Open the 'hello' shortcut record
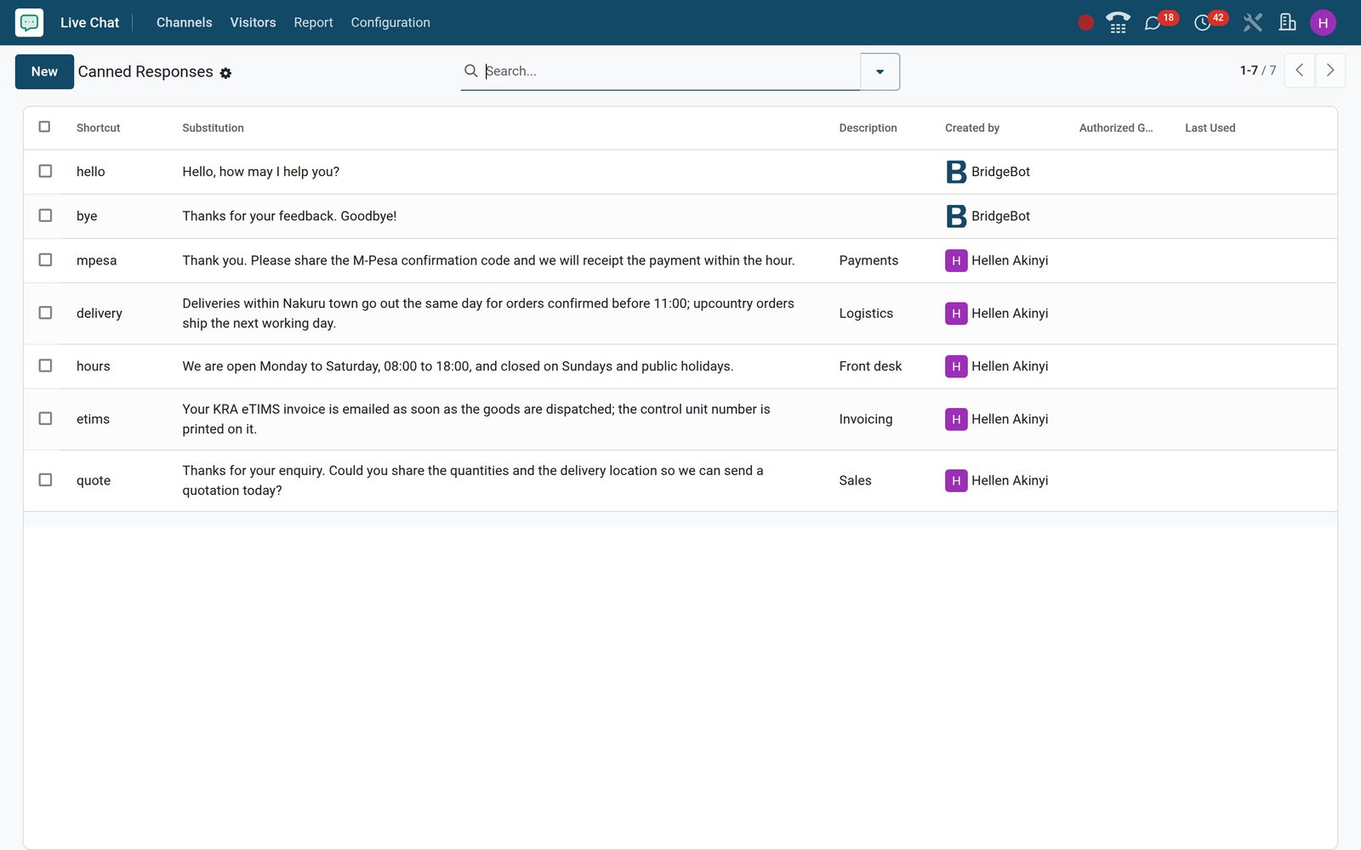Image resolution: width=1361 pixels, height=850 pixels. click(x=90, y=172)
